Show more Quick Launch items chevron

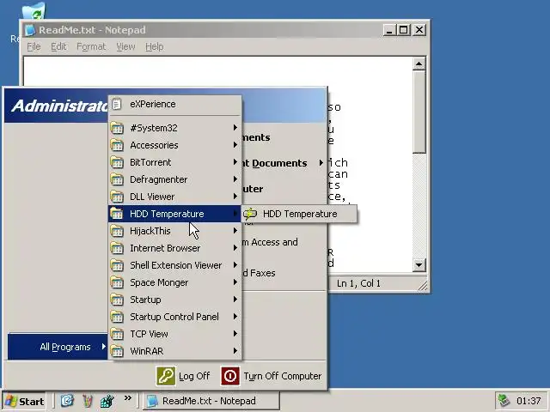pos(128,397)
